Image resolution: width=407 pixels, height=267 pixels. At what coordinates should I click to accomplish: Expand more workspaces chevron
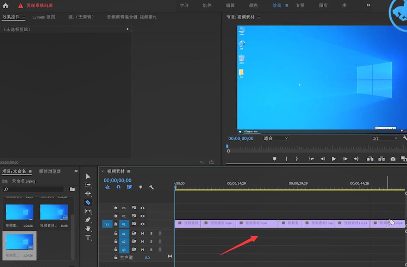pos(369,5)
